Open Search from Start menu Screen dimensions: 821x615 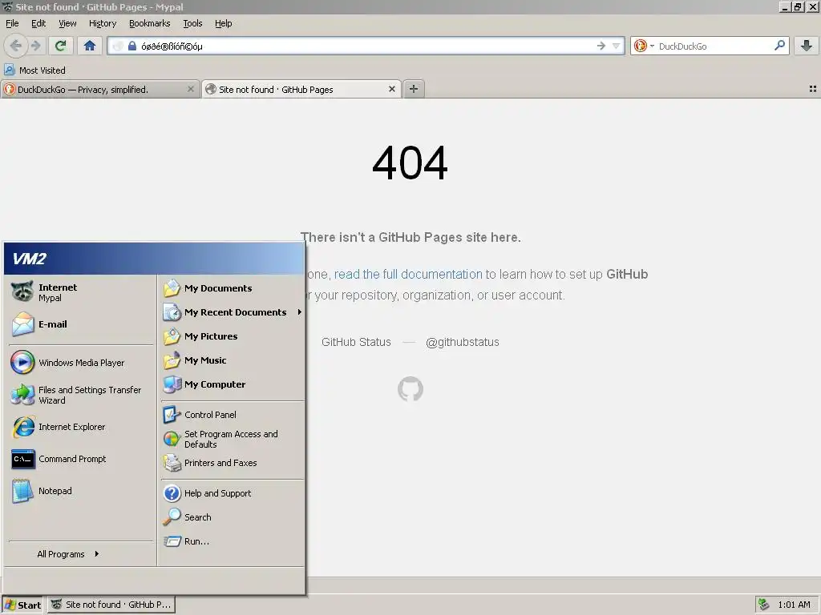232,517
